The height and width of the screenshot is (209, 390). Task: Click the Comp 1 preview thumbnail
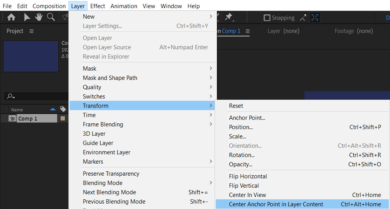point(31,57)
